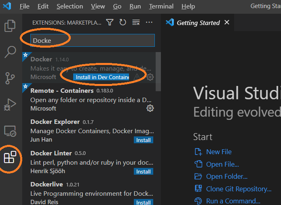The height and width of the screenshot is (205, 281).
Task: Click the Run a Command... link
Action: click(233, 201)
